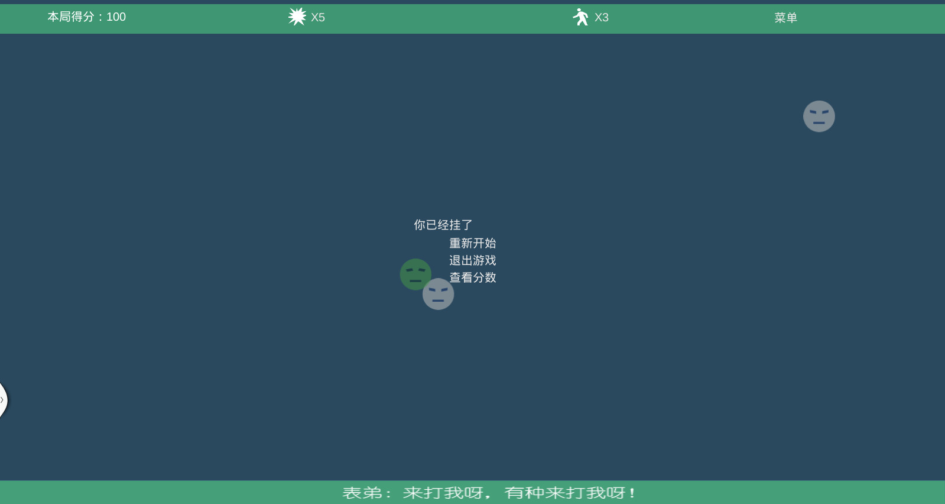This screenshot has height=504, width=945.
Task: Click the white explosion bomb icon
Action: point(297,17)
